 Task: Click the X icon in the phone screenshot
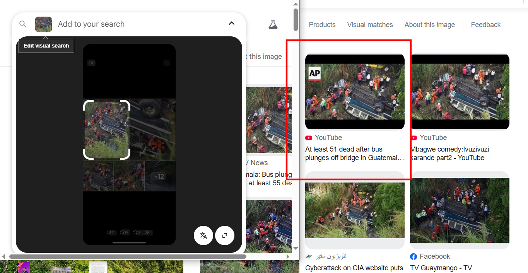pyautogui.click(x=91, y=63)
